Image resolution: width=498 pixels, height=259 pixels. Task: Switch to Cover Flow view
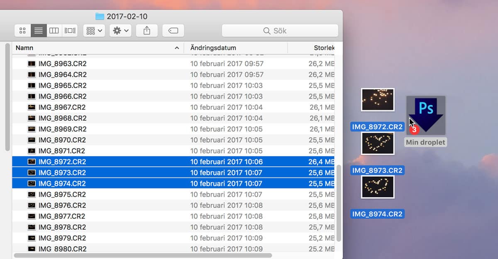click(70, 31)
